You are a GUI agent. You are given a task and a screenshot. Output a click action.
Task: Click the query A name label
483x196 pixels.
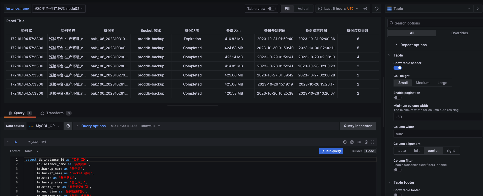[x=16, y=142]
